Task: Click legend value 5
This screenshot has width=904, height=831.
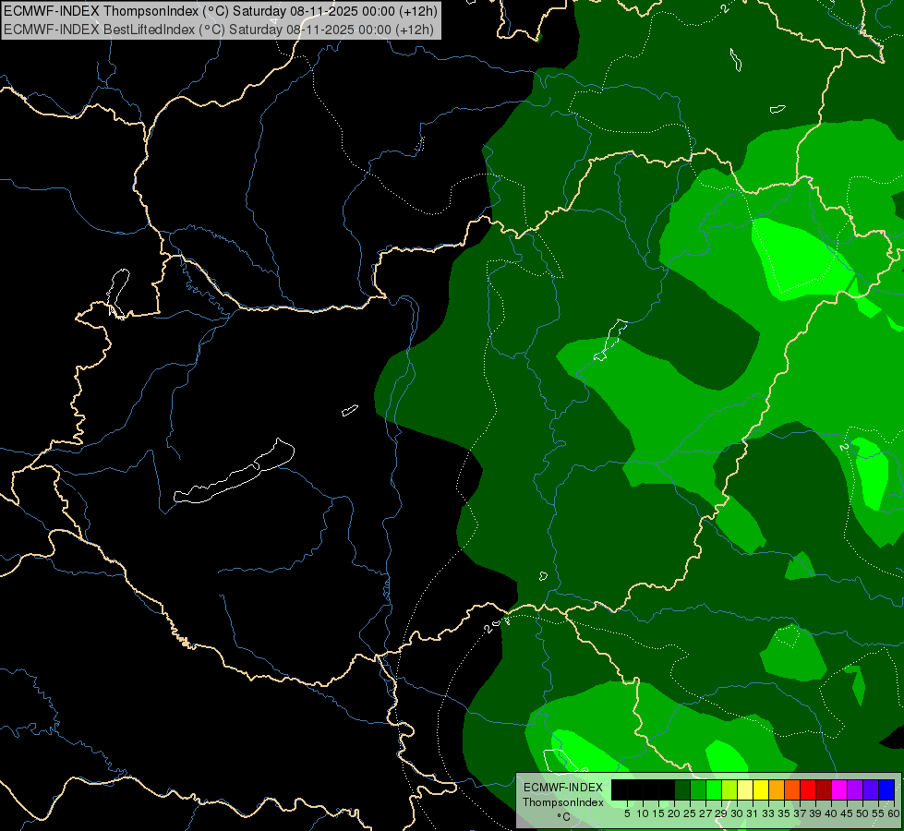Action: point(627,813)
